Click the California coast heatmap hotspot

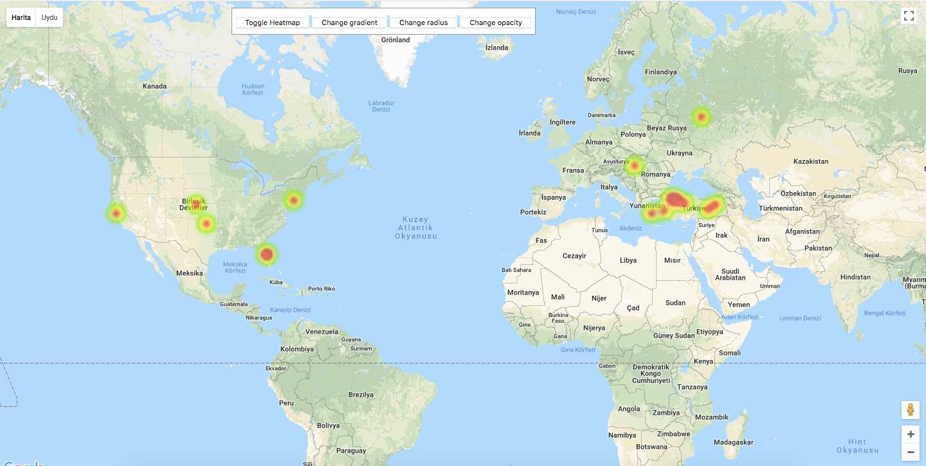(x=116, y=213)
